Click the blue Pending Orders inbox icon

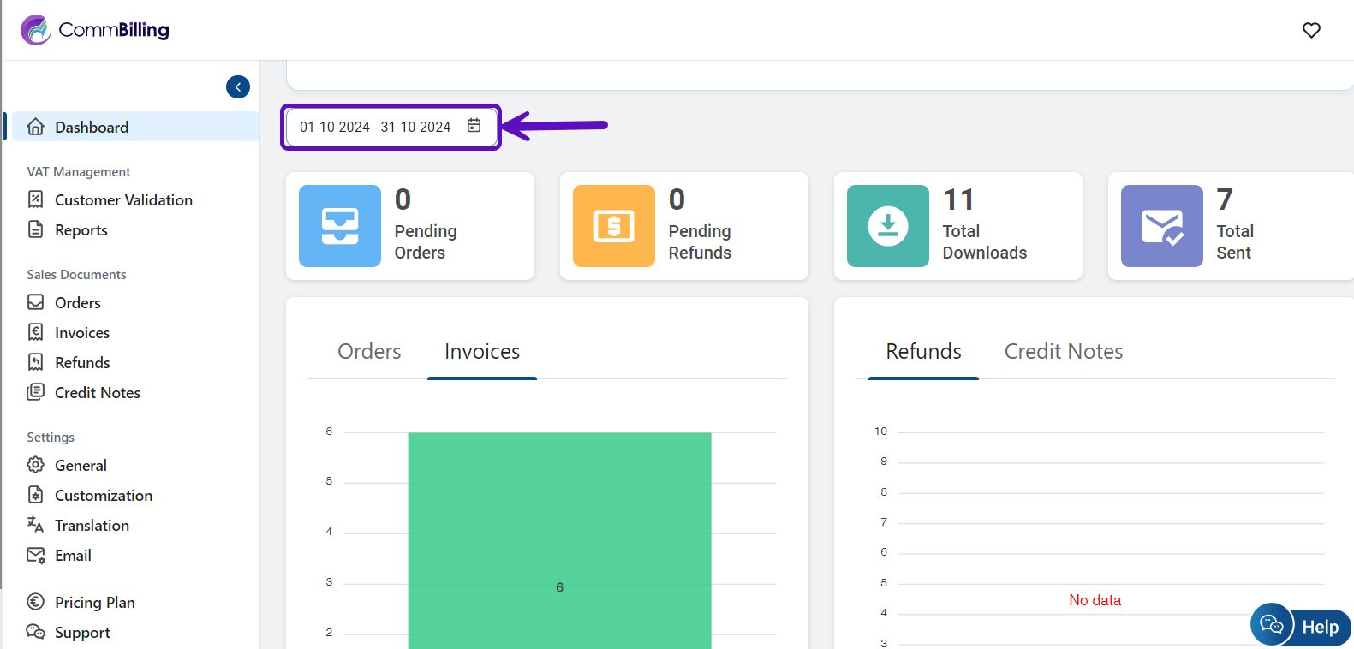click(x=340, y=226)
